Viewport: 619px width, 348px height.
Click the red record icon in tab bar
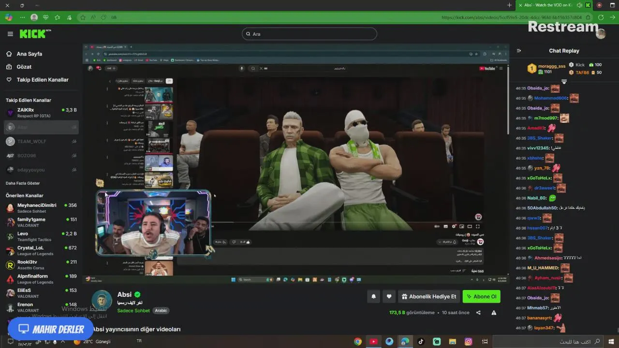pyautogui.click(x=599, y=5)
